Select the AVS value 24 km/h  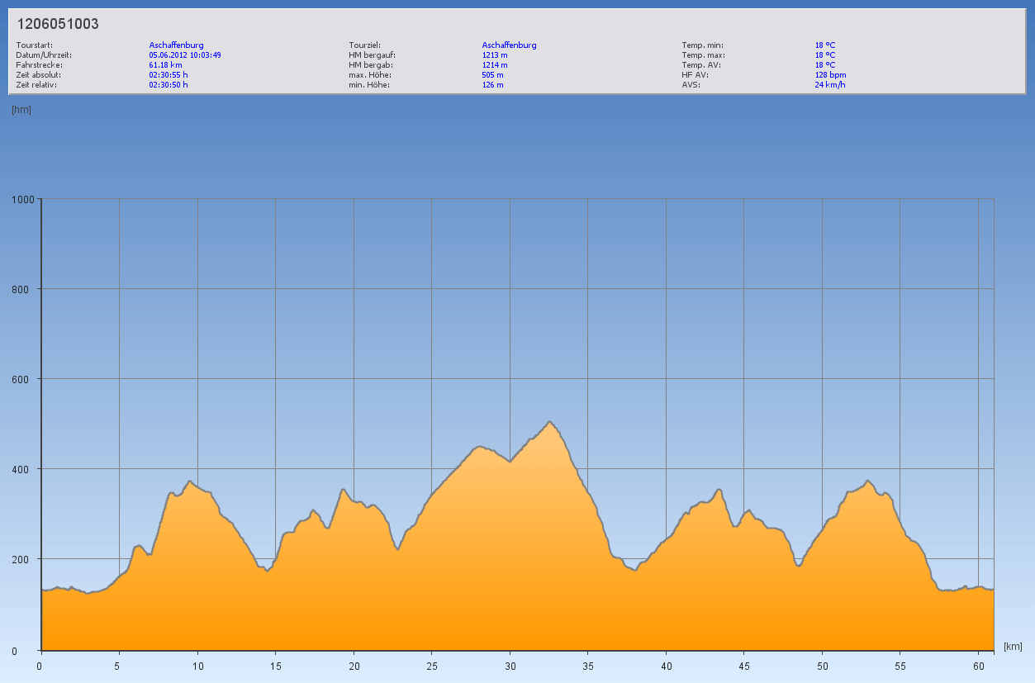point(829,84)
